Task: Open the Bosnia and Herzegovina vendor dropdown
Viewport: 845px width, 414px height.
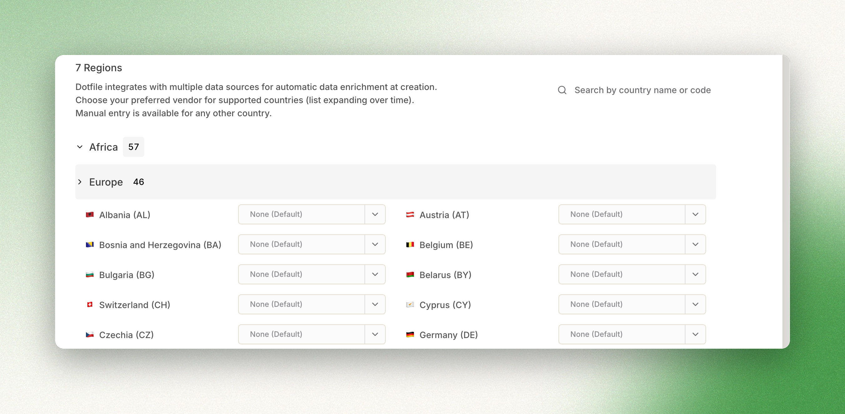Action: (312, 244)
